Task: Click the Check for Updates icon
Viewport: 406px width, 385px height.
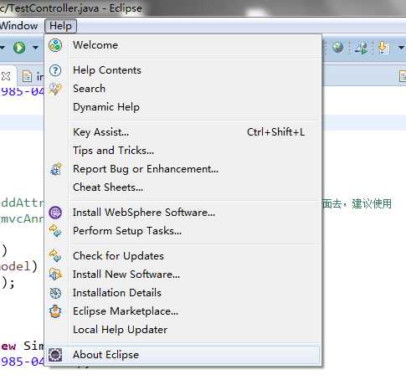Action: tap(55, 255)
